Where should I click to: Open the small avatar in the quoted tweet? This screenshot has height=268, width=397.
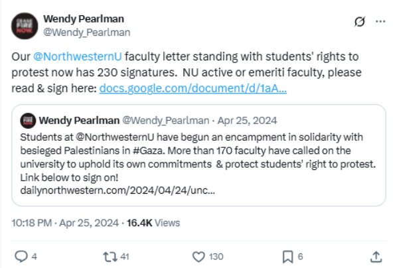(28, 121)
